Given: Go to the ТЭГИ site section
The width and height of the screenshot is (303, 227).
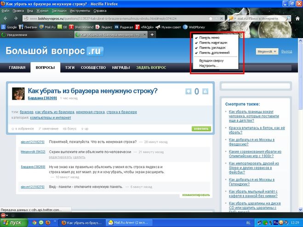Looking at the screenshot, I should coord(70,68).
